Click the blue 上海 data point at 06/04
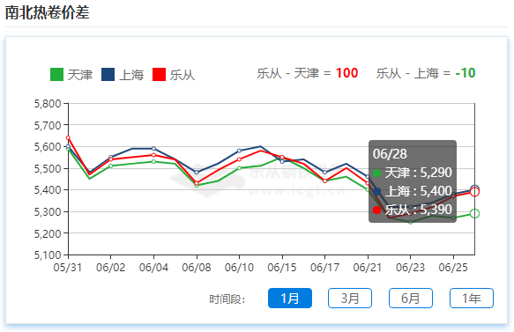Image resolution: width=514 pixels, height=332 pixels. click(153, 149)
